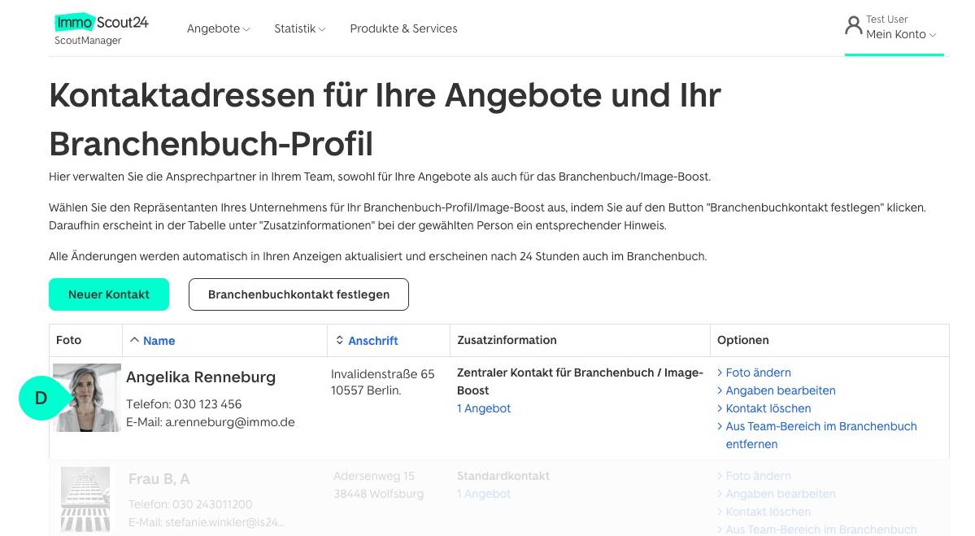
Task: Click the Neuer Kontakt button
Action: [x=108, y=294]
